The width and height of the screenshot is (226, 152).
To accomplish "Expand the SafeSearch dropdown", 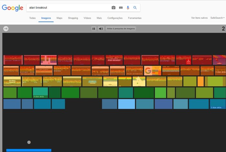I will click(217, 18).
